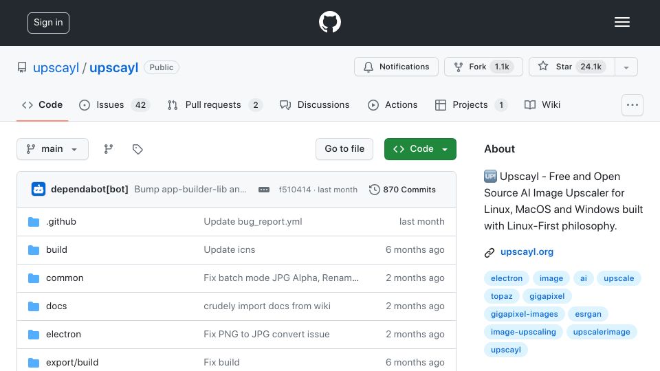Expand the three-dot tab overflow menu

632,104
